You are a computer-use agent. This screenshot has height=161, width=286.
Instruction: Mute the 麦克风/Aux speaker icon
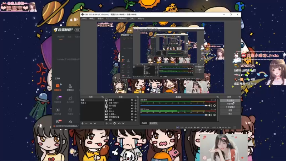tap(210, 115)
